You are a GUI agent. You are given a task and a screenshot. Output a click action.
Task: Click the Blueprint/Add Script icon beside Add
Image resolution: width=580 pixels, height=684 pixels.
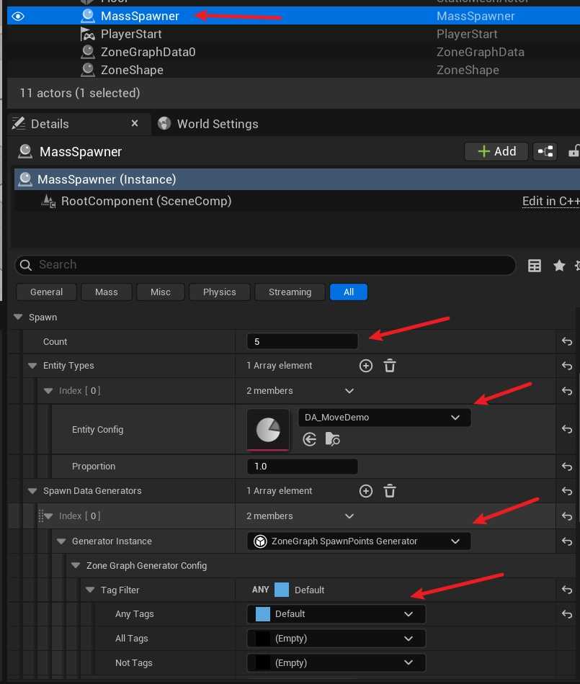545,151
